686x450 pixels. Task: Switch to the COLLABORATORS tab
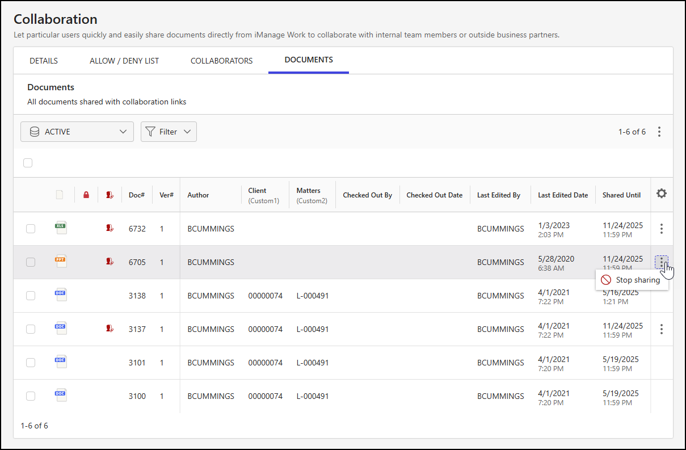pos(221,60)
